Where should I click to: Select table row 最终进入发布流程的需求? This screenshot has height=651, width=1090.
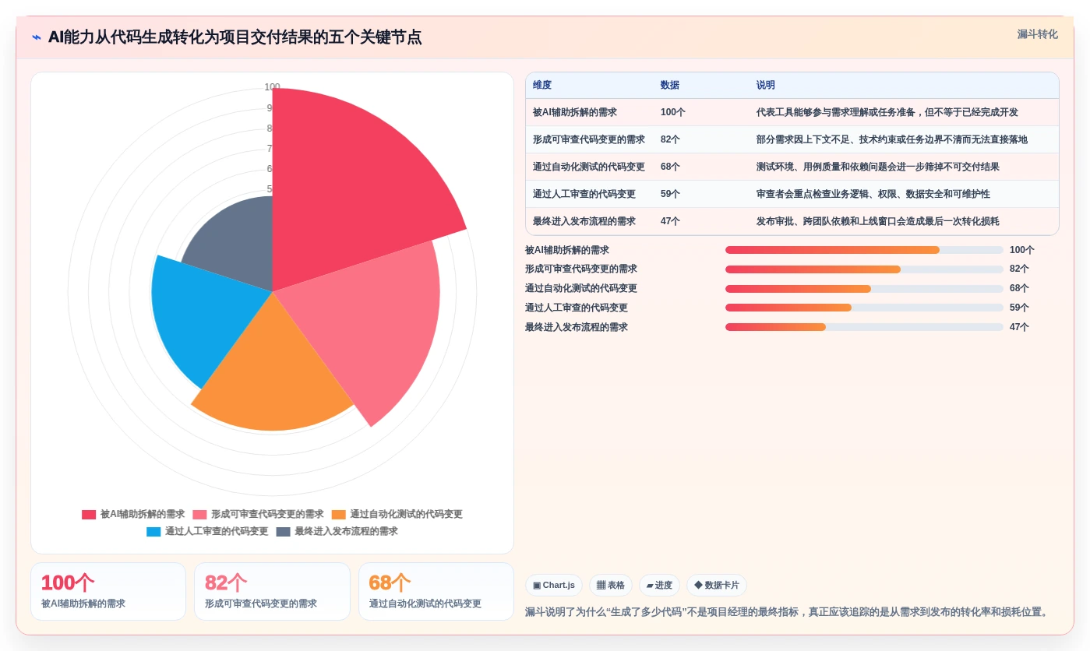coord(792,221)
